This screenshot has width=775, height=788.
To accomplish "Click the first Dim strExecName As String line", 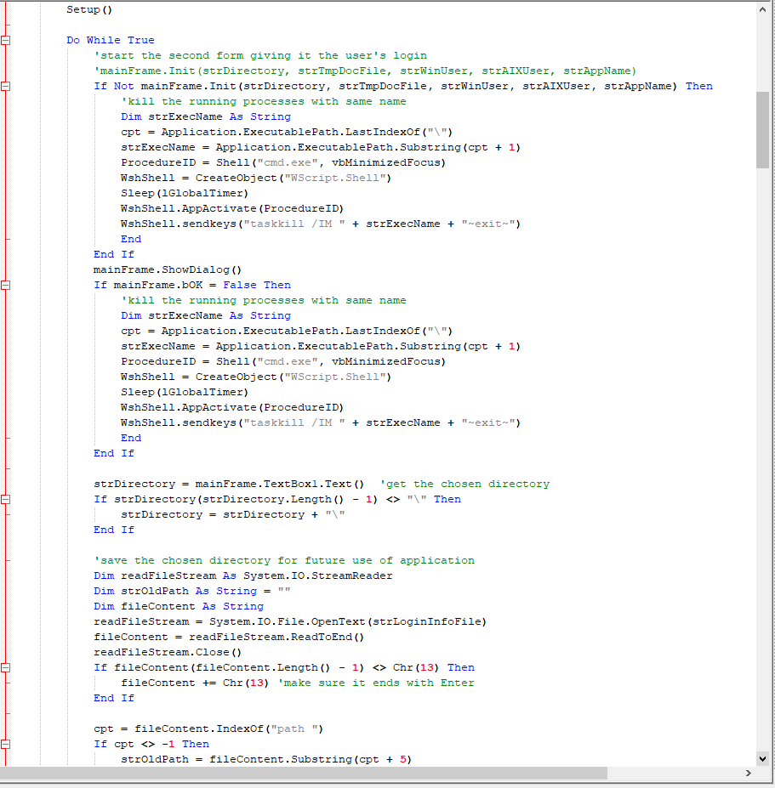I will click(206, 116).
